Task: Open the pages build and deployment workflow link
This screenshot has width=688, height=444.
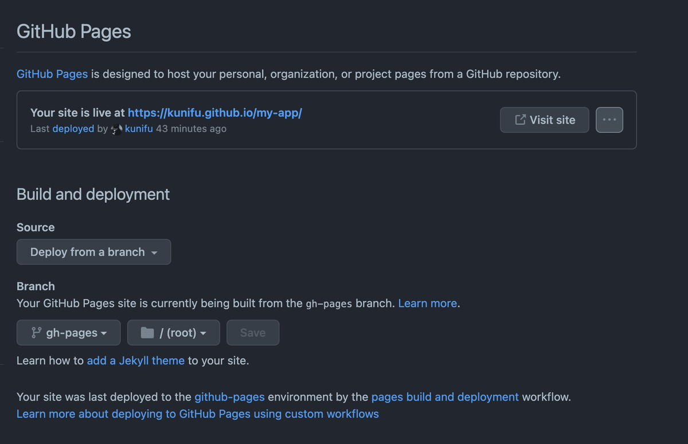Action: click(445, 396)
